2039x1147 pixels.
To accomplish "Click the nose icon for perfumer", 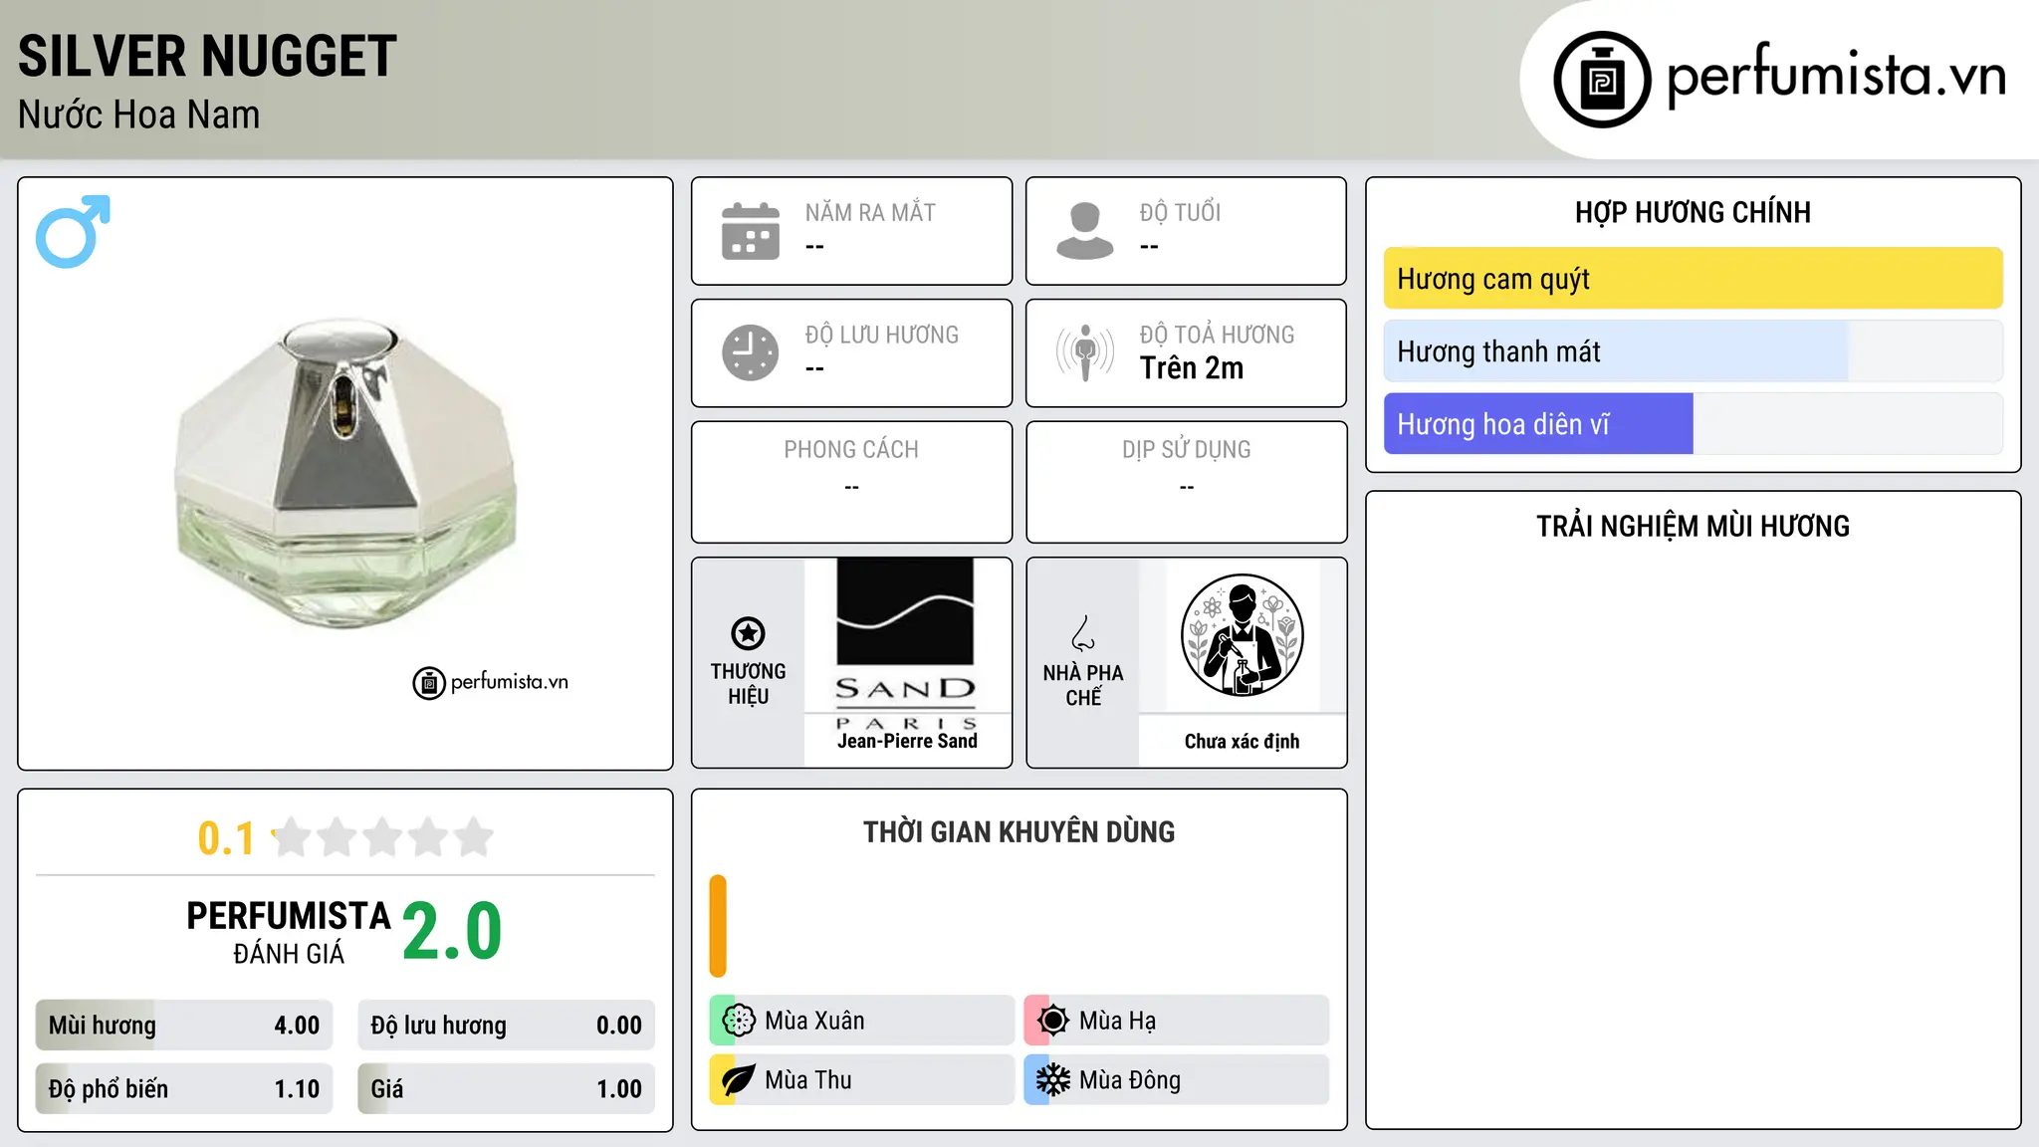I will coord(1083,633).
